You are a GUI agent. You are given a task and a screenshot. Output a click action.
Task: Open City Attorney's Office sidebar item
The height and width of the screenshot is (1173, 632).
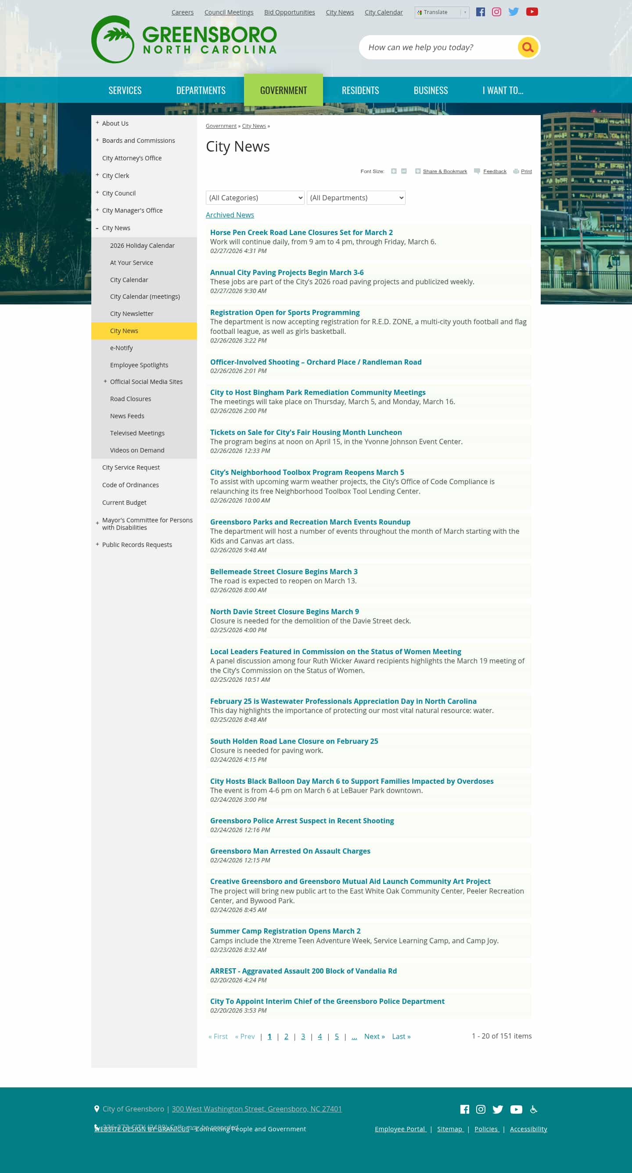click(132, 158)
